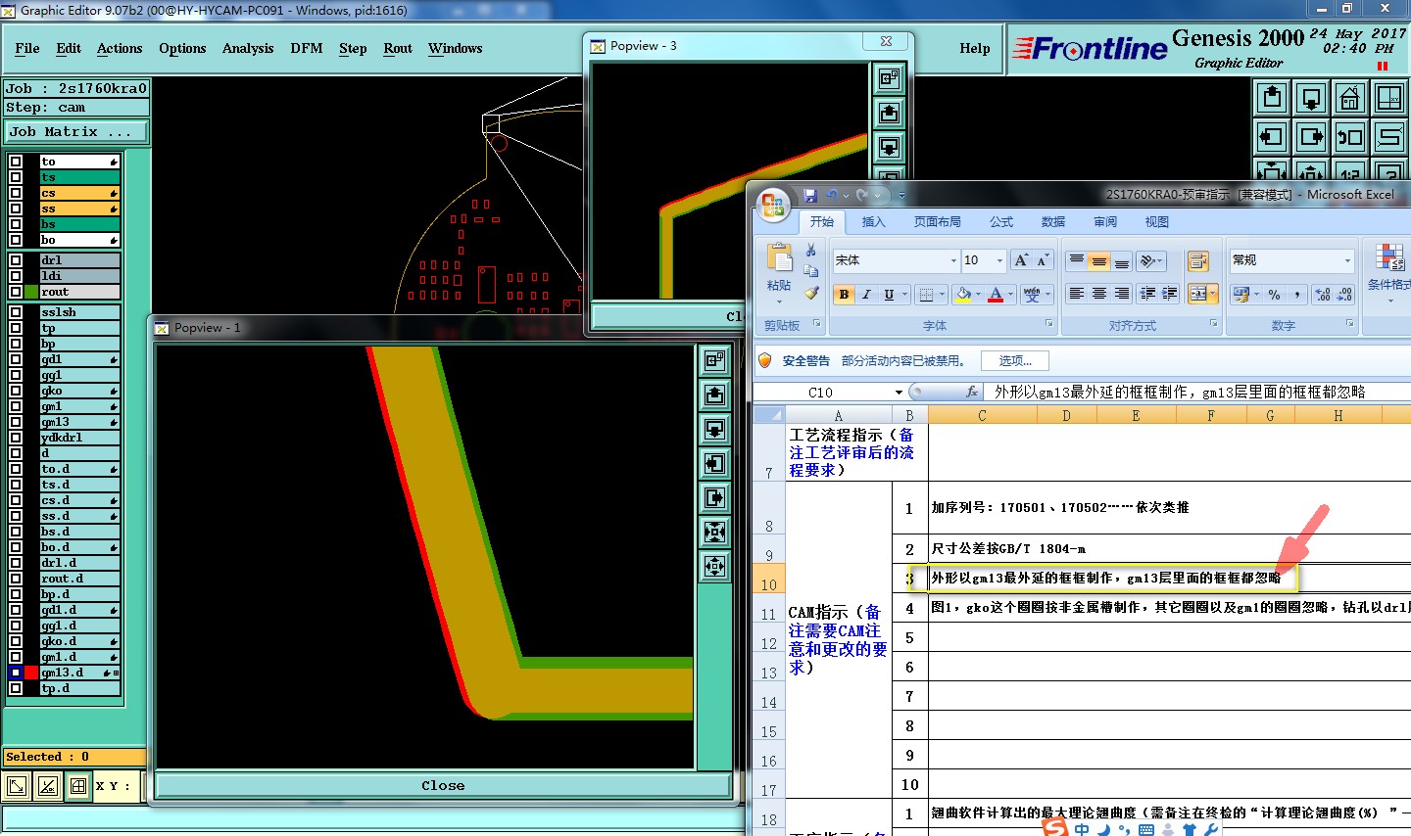Click the percent style icon in Excel
The width and height of the screenshot is (1411, 836).
click(x=1274, y=294)
